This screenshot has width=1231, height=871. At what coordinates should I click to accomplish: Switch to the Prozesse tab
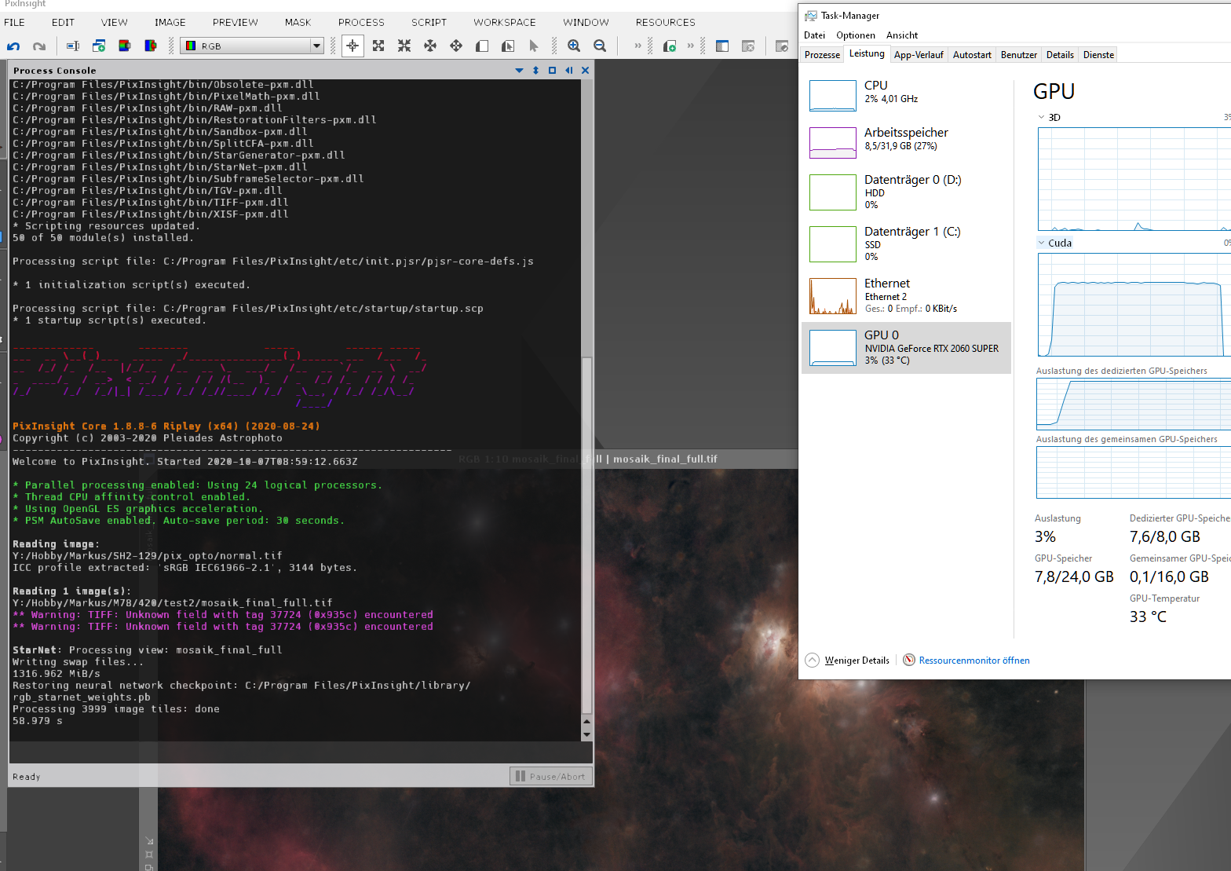pos(822,55)
